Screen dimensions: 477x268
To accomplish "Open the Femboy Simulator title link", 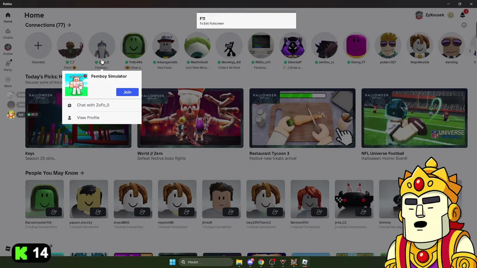I will [x=109, y=76].
